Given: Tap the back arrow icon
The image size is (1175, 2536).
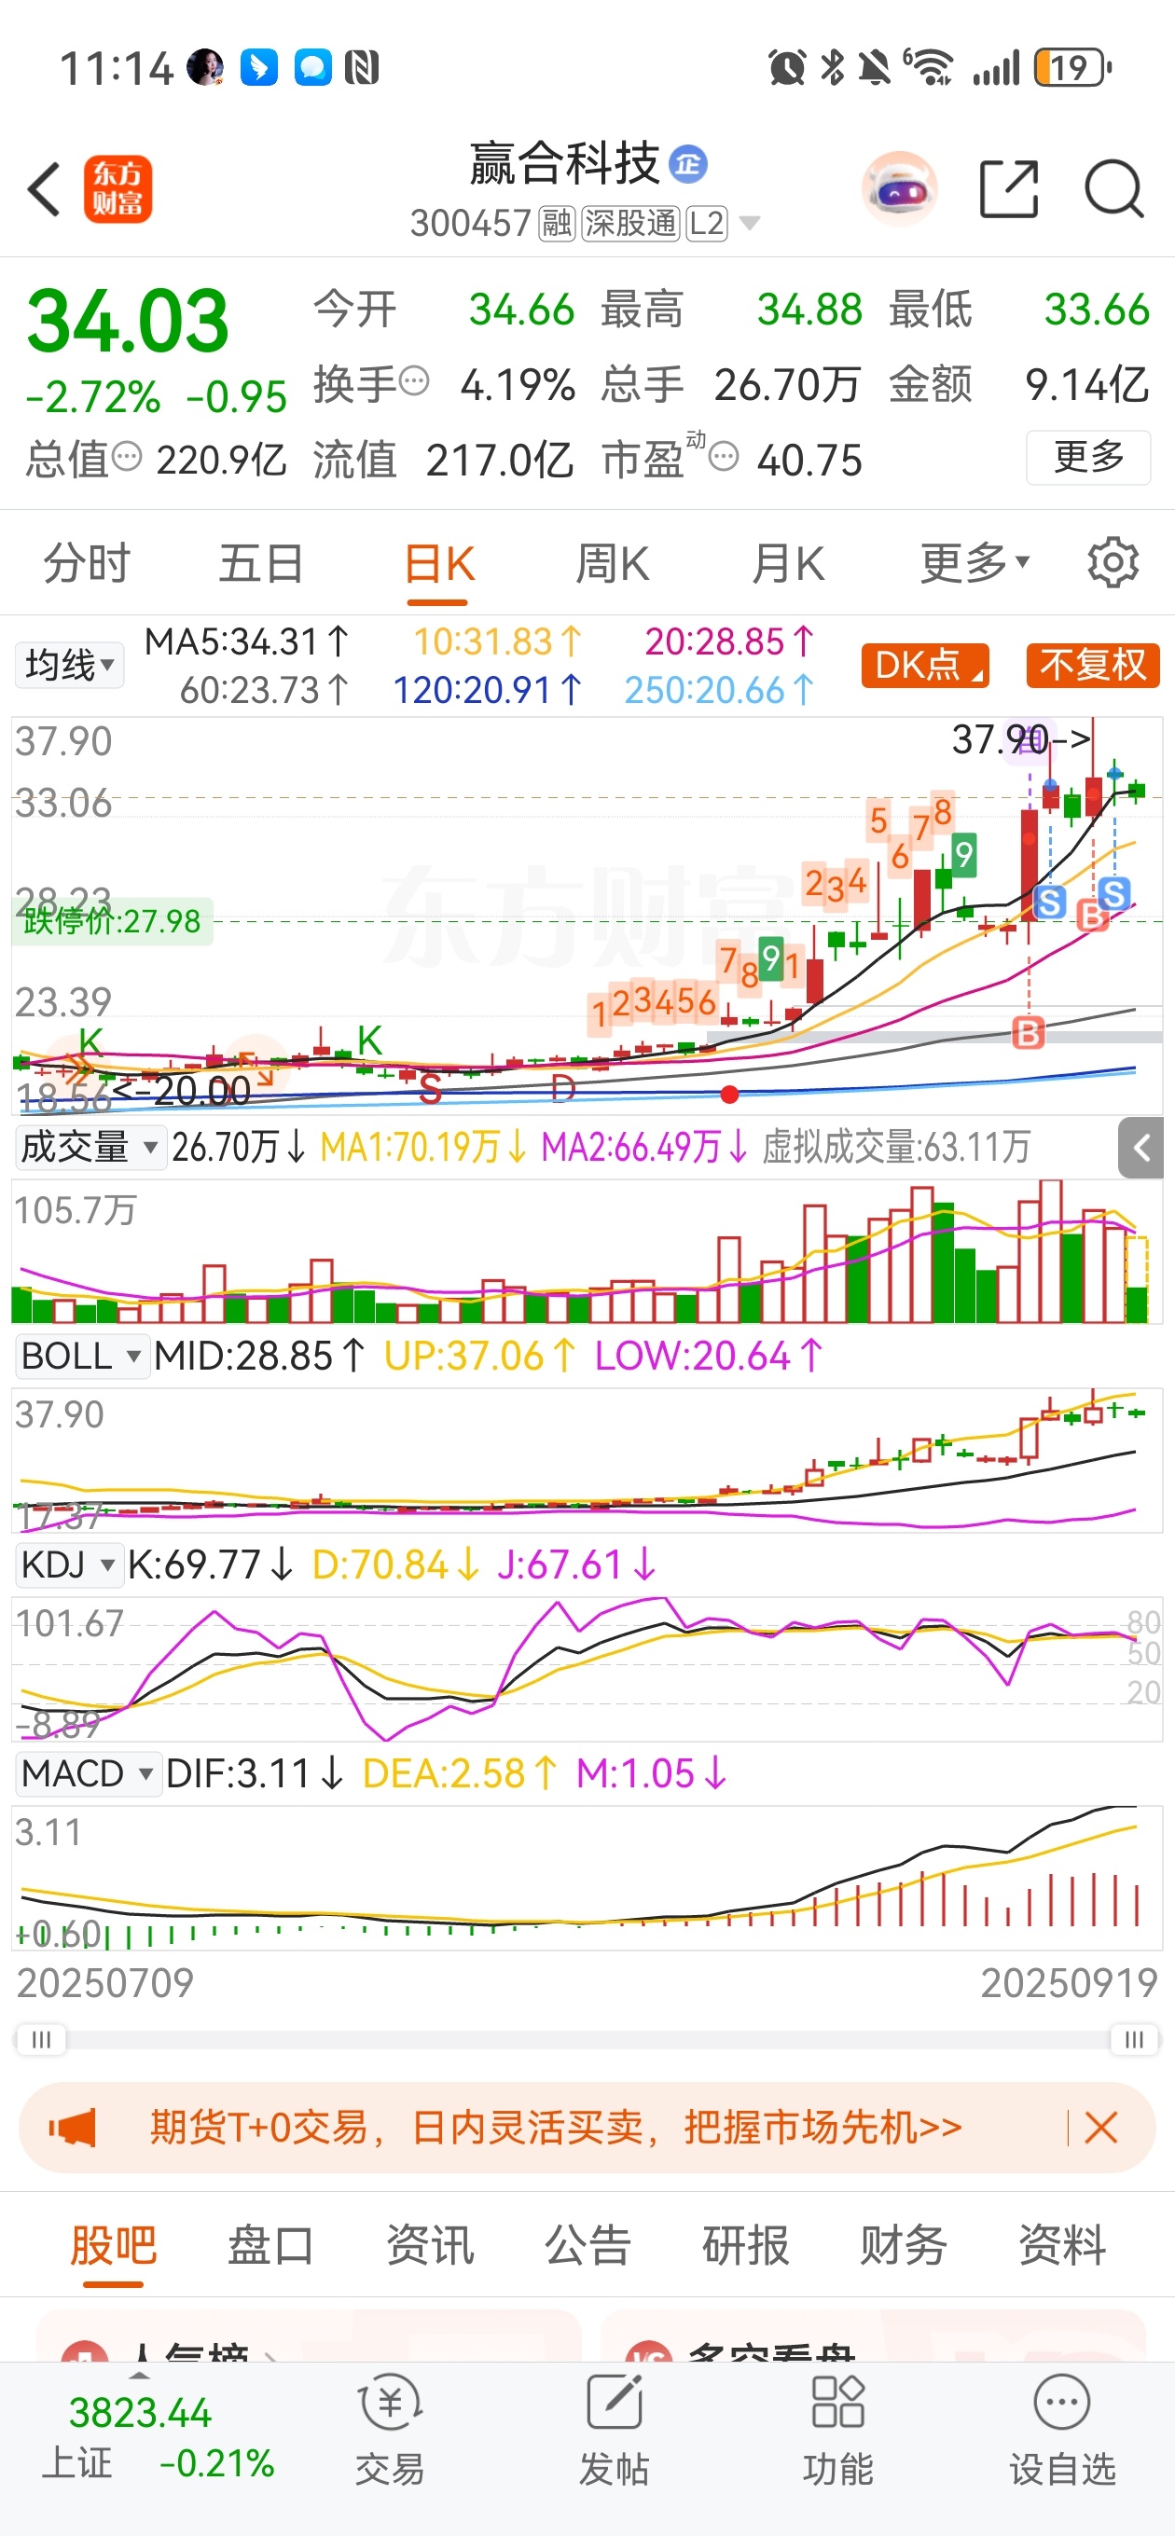Looking at the screenshot, I should click(45, 189).
